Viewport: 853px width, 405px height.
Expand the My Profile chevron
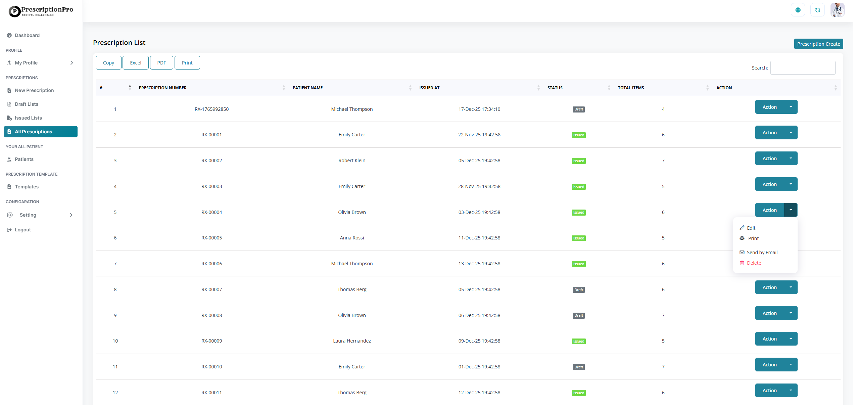pos(72,63)
